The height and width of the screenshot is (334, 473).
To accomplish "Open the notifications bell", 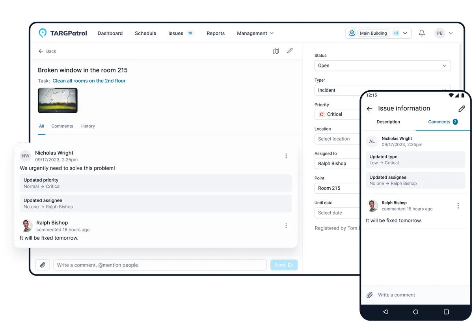I will coord(421,34).
